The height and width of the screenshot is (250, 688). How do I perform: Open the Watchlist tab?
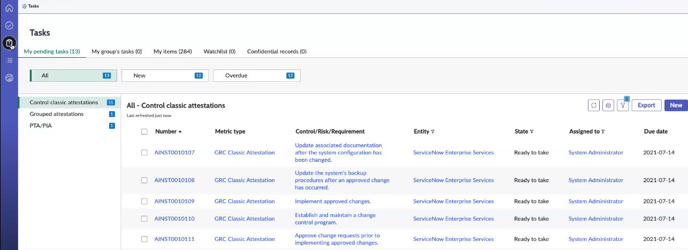(219, 52)
